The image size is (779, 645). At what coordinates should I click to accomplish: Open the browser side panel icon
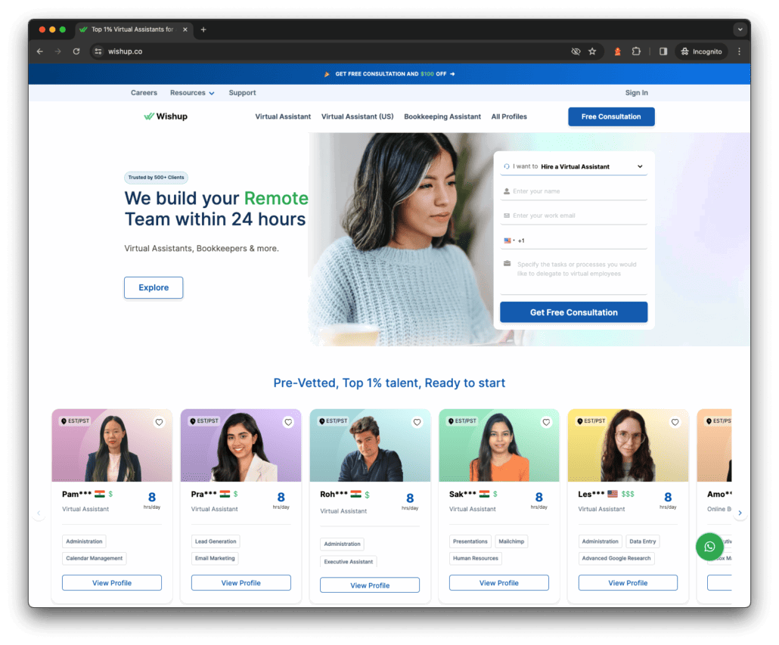coord(663,51)
